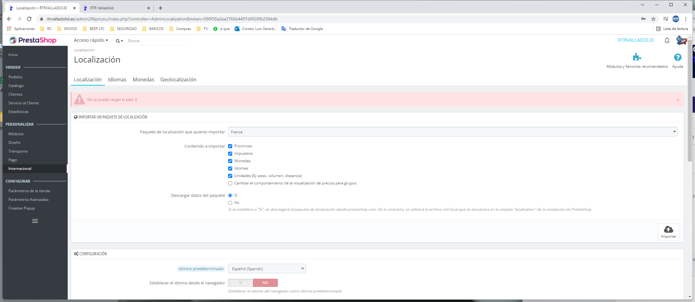Click the Chrome profile avatar
Screen dimensions: 695x302
[x=675, y=19]
